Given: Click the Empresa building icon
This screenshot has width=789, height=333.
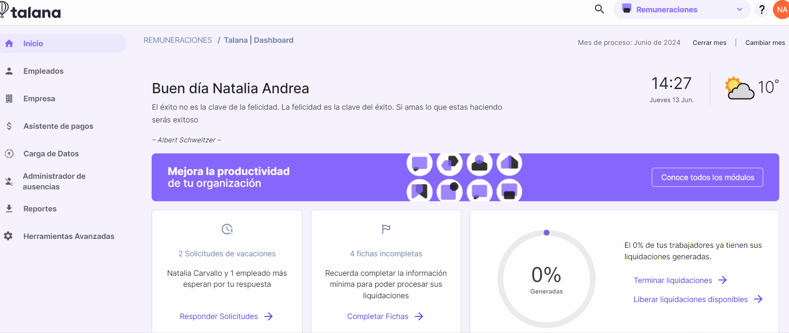Looking at the screenshot, I should pyautogui.click(x=9, y=99).
